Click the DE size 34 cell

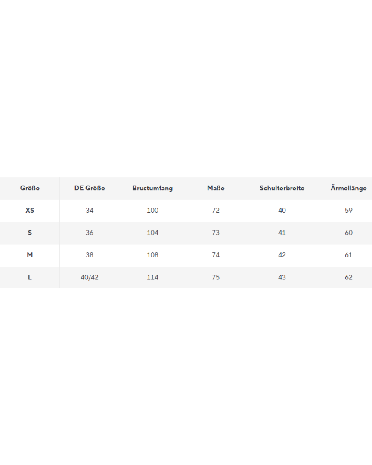90,211
